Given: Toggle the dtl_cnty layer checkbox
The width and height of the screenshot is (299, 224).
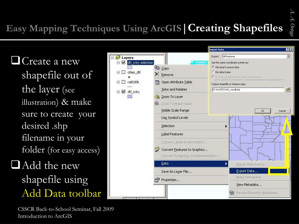Looking at the screenshot, I should click(x=124, y=92).
